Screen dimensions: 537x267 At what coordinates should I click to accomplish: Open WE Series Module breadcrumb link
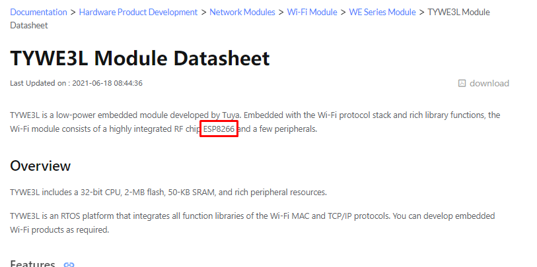tap(382, 13)
